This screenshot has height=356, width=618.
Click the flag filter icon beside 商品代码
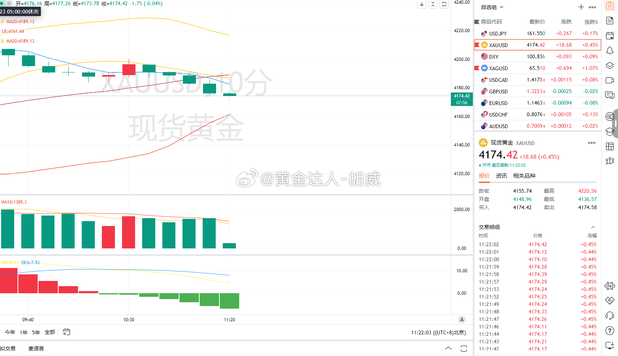(477, 22)
